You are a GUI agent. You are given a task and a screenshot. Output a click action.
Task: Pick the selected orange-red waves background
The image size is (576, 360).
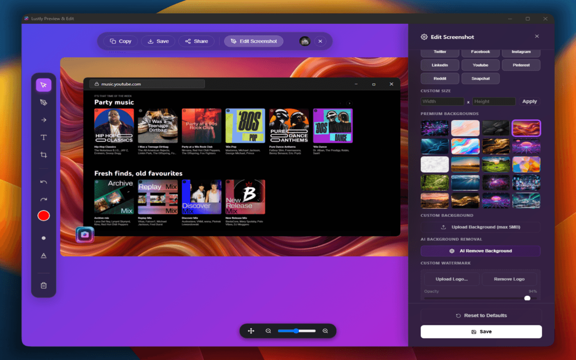tap(526, 128)
